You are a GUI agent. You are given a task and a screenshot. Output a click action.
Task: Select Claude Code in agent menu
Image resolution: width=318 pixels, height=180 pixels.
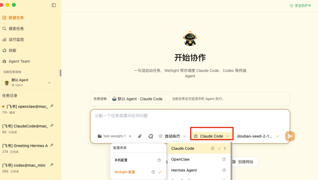(199, 148)
